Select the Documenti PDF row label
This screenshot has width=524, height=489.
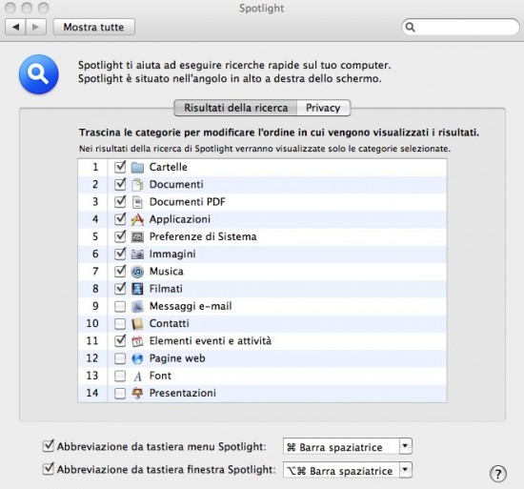pyautogui.click(x=187, y=201)
